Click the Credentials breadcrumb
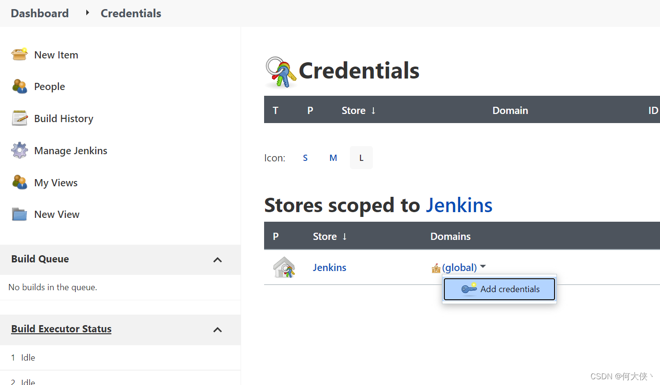 point(131,13)
